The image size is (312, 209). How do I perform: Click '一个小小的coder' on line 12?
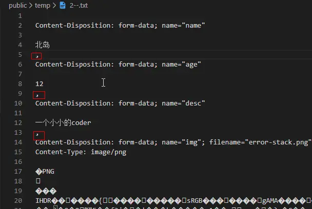(x=63, y=123)
